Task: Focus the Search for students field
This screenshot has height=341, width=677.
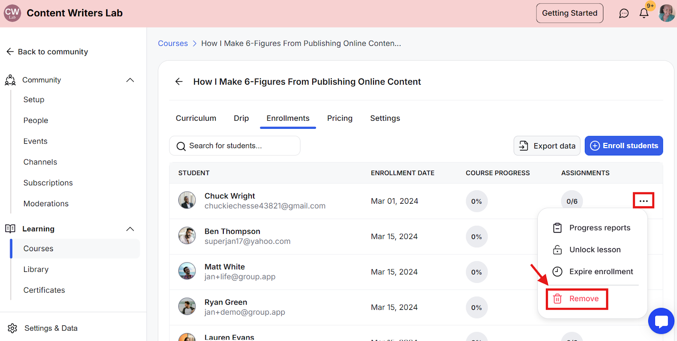Action: 235,146
